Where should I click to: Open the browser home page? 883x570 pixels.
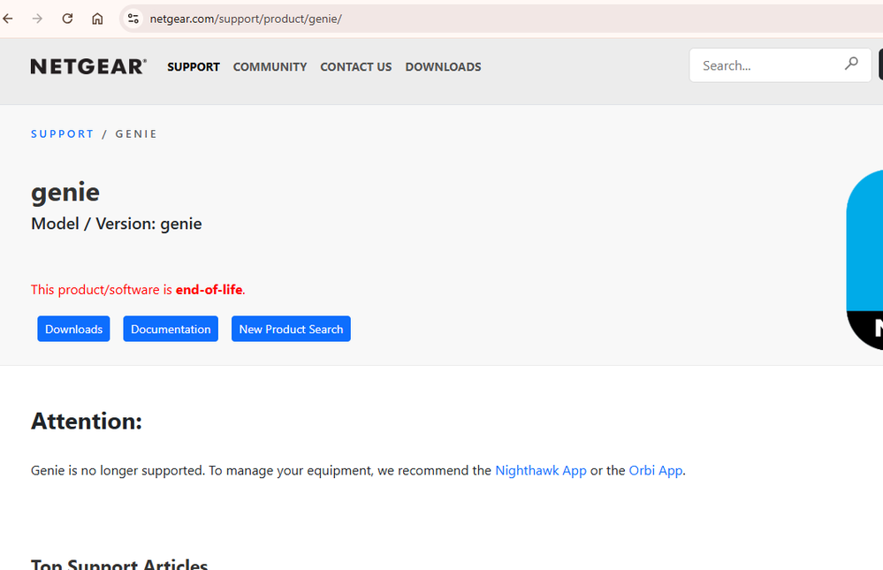(97, 19)
